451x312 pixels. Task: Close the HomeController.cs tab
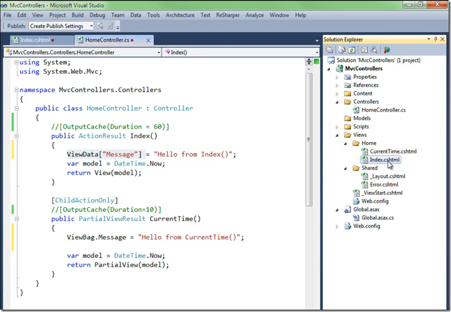tap(148, 40)
